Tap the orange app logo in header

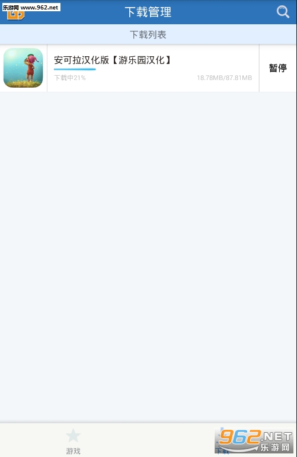click(x=16, y=15)
